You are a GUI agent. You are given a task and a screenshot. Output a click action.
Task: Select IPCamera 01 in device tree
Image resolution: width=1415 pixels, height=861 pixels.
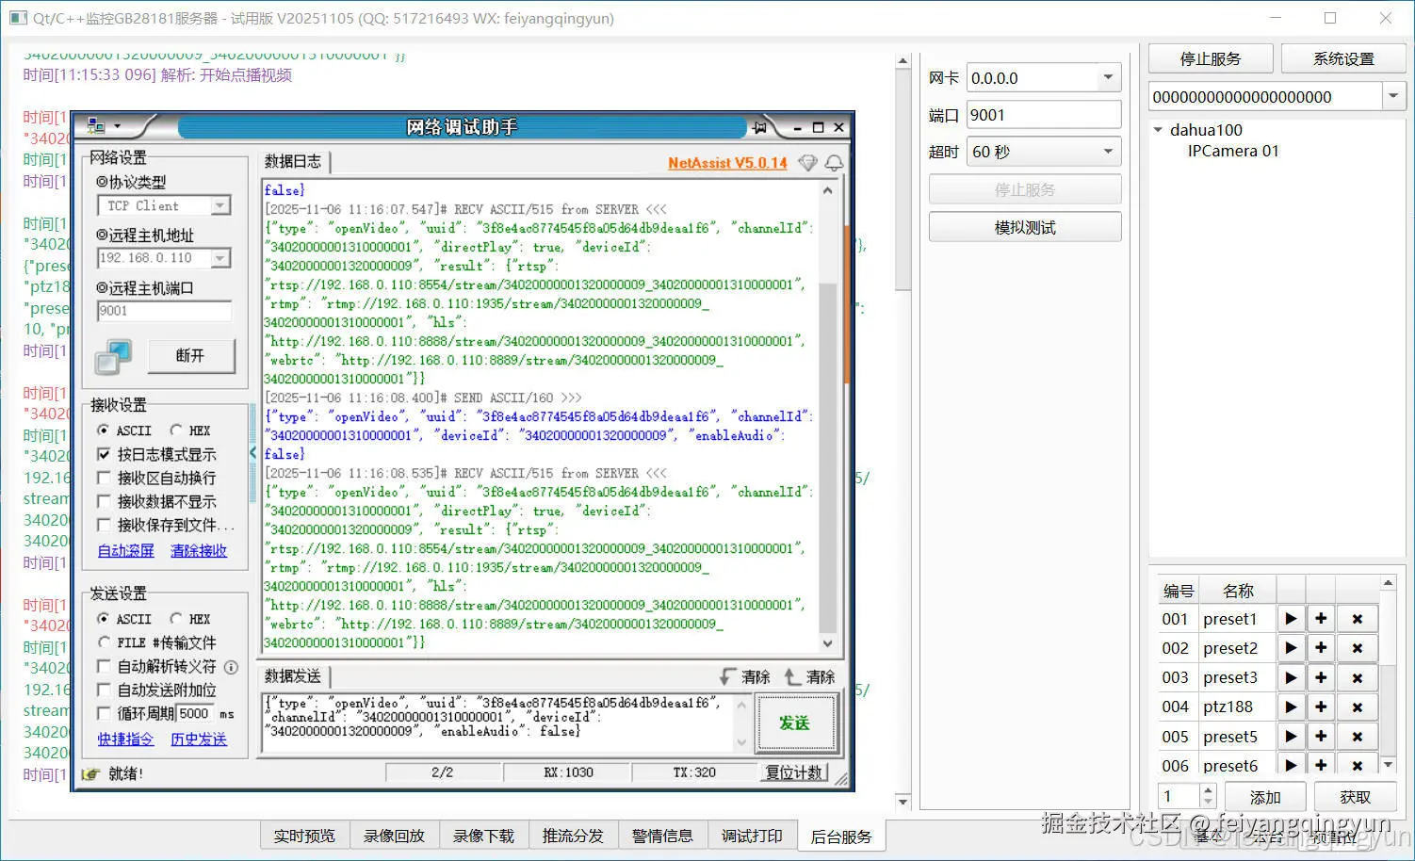(x=1233, y=151)
